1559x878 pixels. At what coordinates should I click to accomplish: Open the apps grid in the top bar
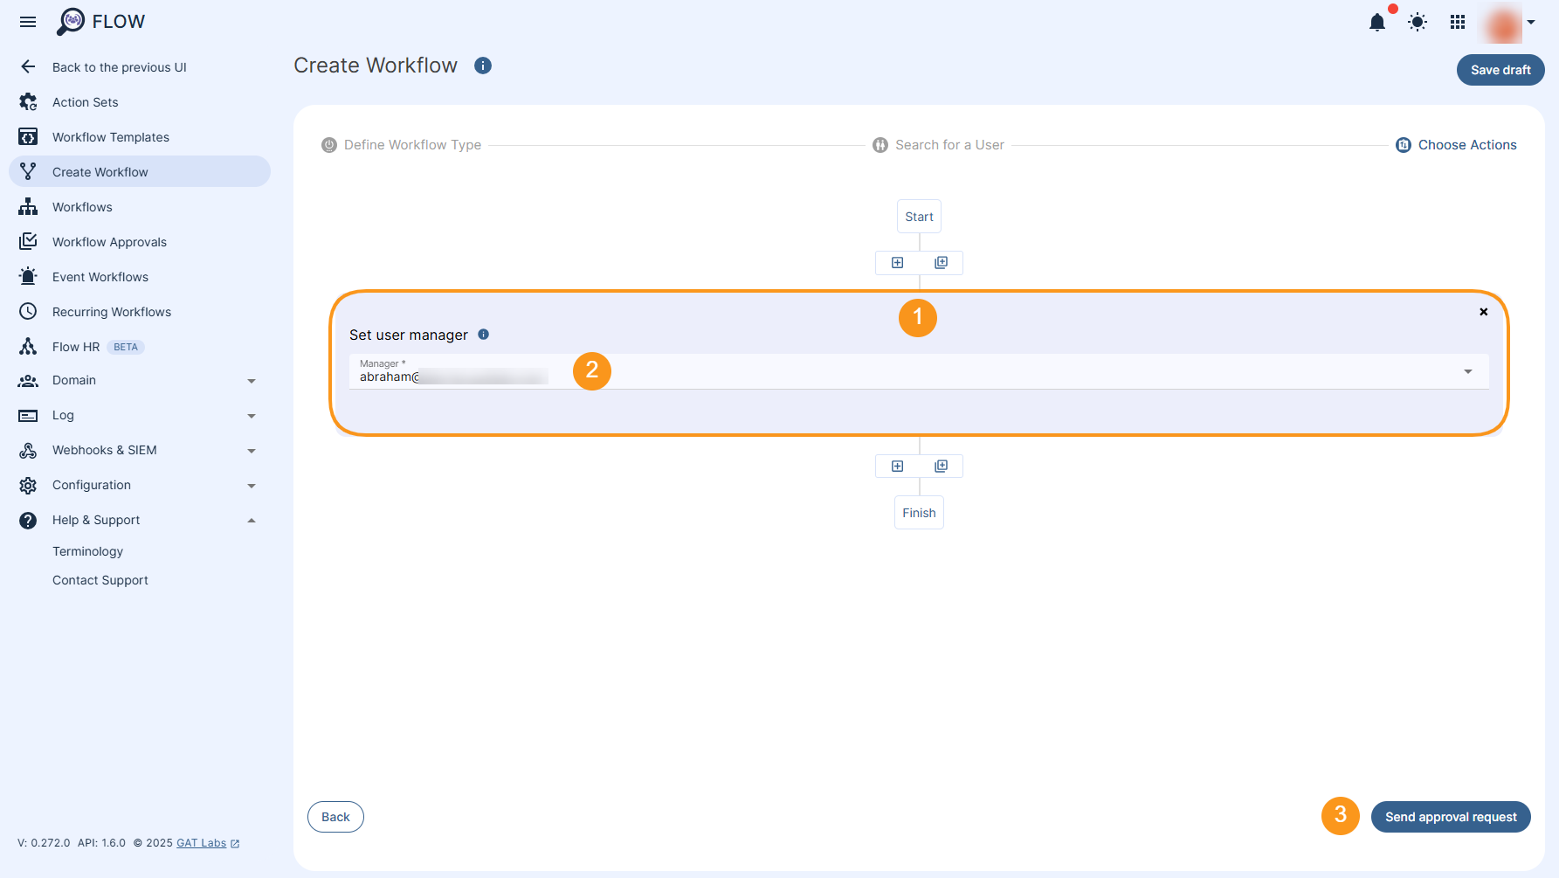point(1457,22)
